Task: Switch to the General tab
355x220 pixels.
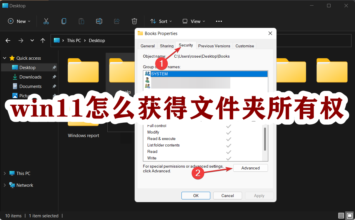Action: [x=148, y=46]
